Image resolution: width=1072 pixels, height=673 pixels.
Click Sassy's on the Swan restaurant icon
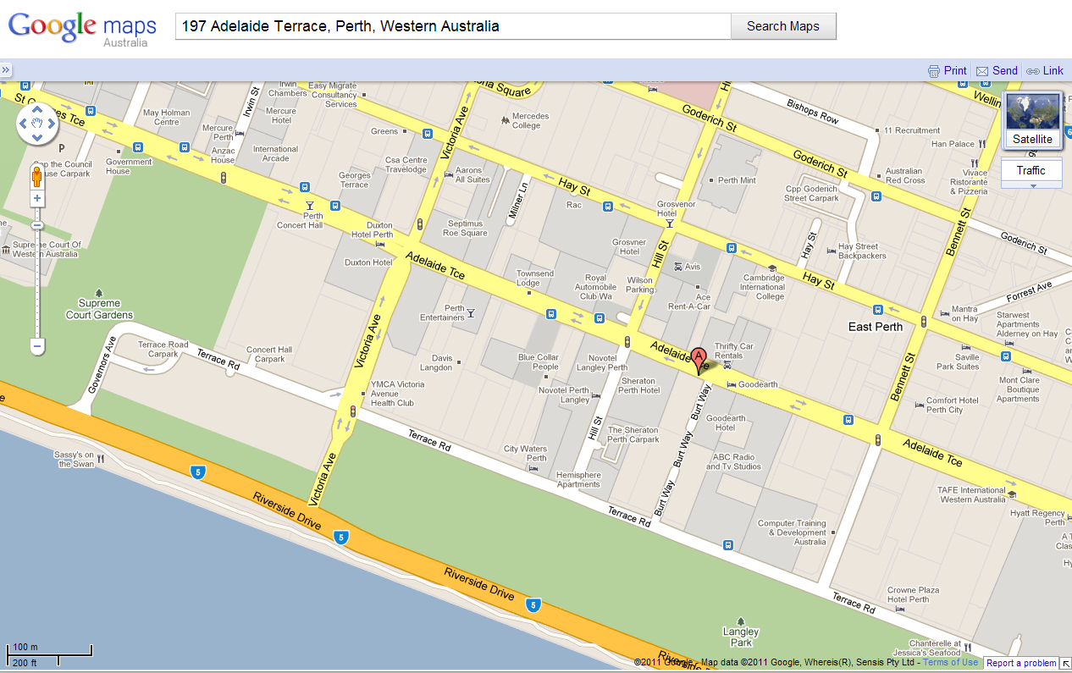tap(101, 459)
